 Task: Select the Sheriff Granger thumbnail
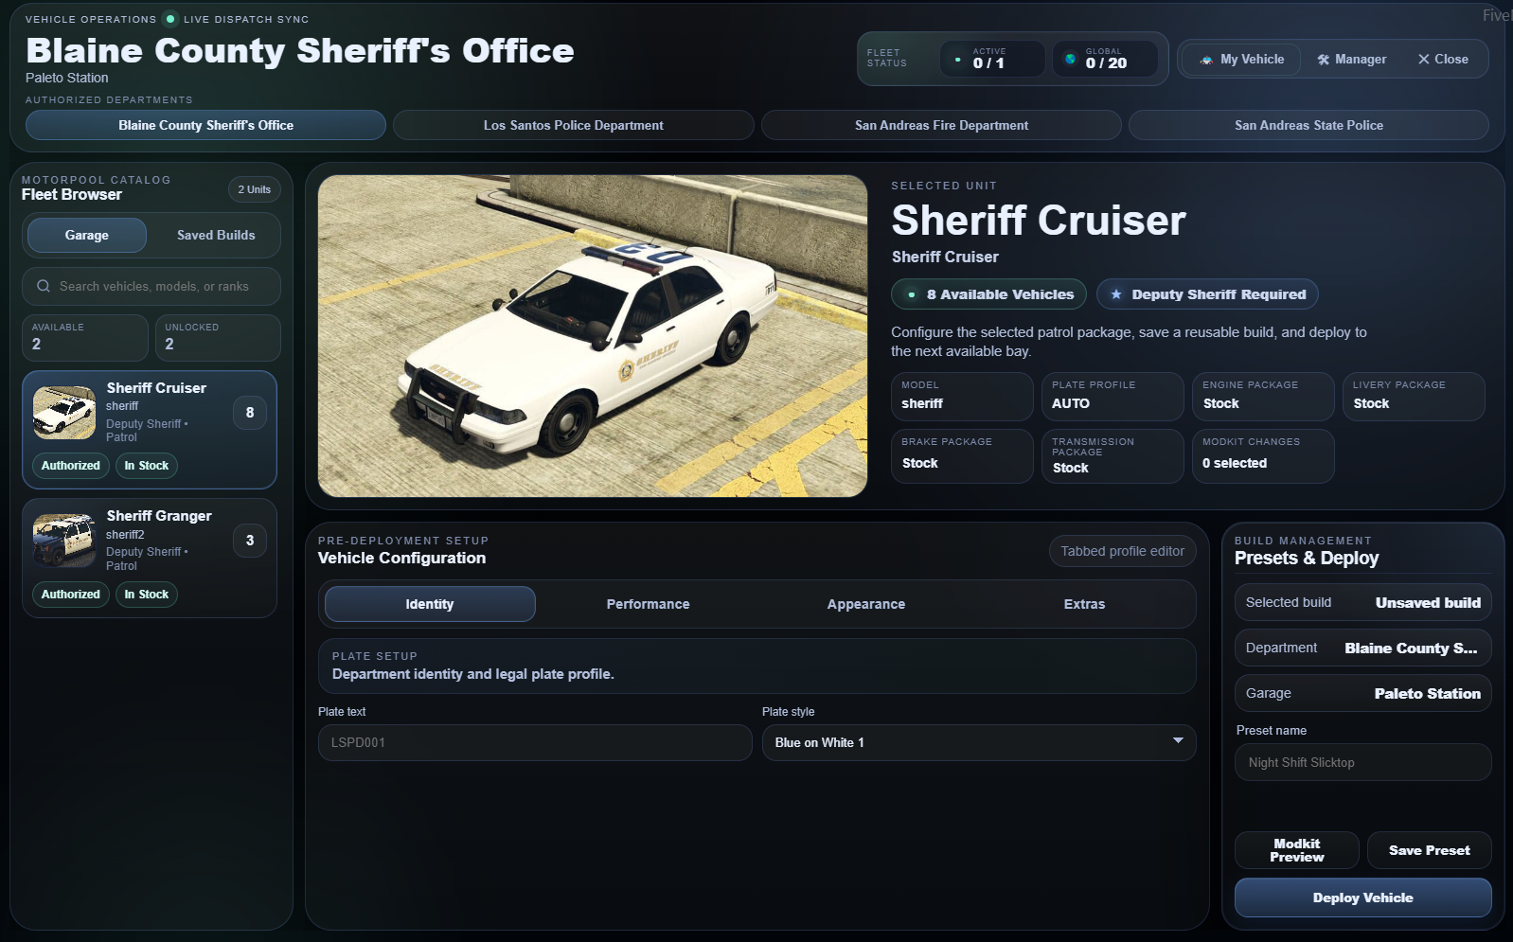[x=64, y=541]
